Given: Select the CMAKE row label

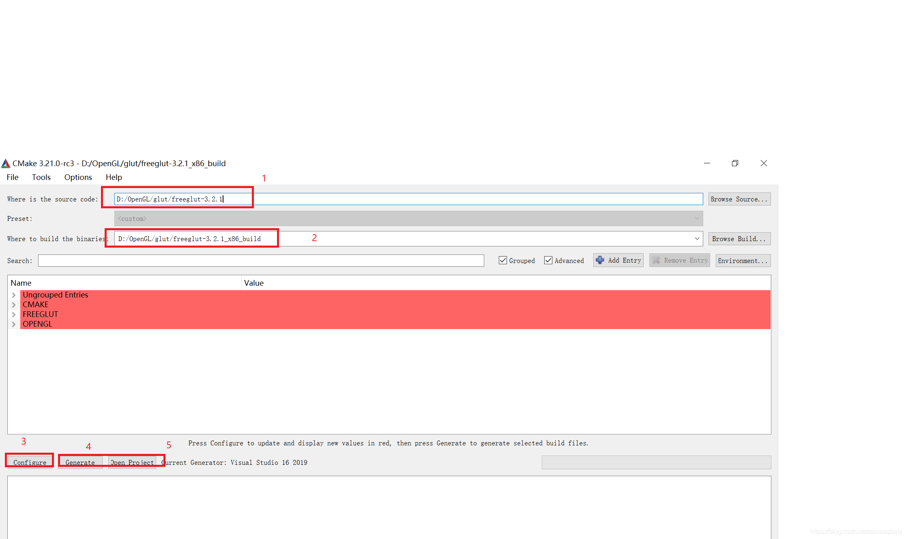Looking at the screenshot, I should pyautogui.click(x=36, y=305).
